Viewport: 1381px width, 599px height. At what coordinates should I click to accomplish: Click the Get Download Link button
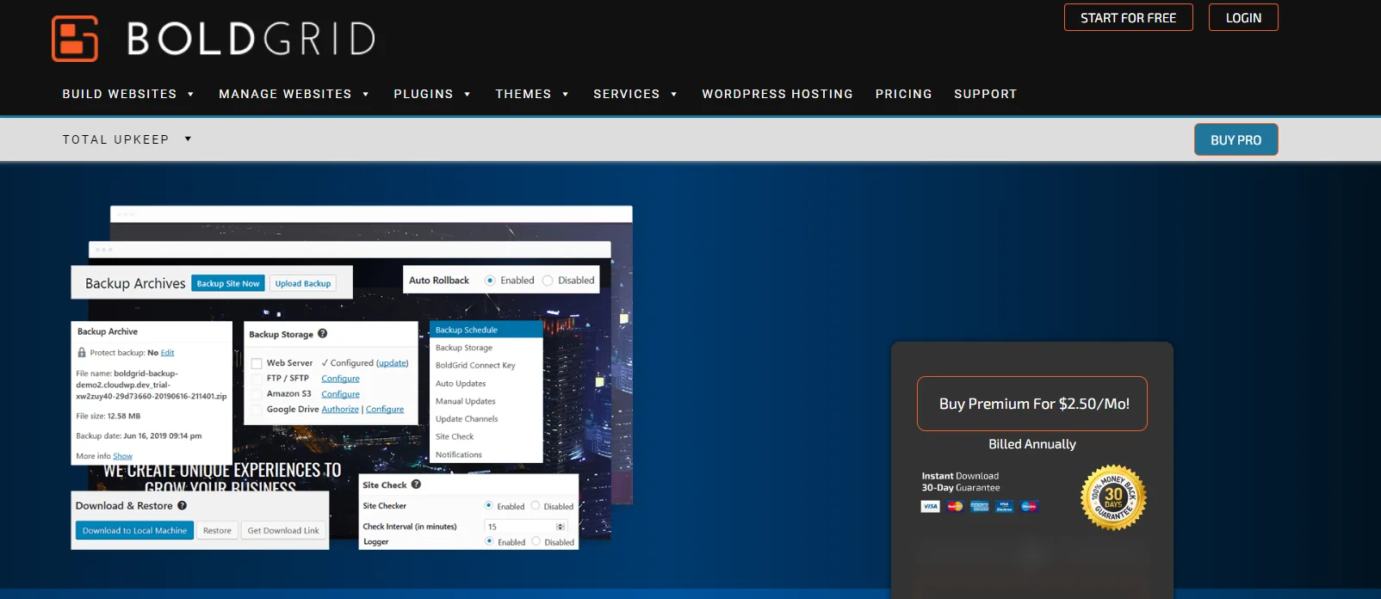tap(283, 531)
